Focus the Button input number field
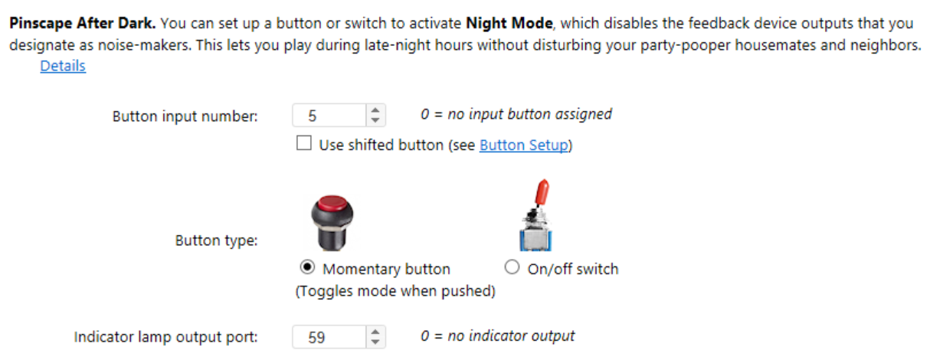 329,115
